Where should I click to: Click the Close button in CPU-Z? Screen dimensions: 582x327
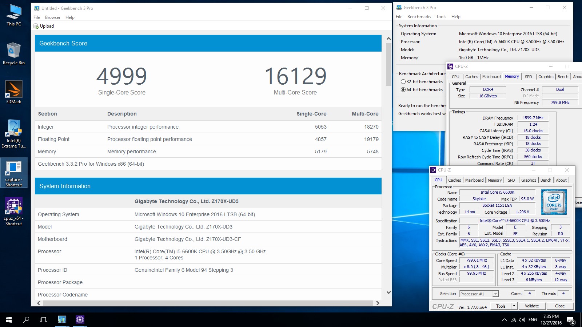pos(560,306)
